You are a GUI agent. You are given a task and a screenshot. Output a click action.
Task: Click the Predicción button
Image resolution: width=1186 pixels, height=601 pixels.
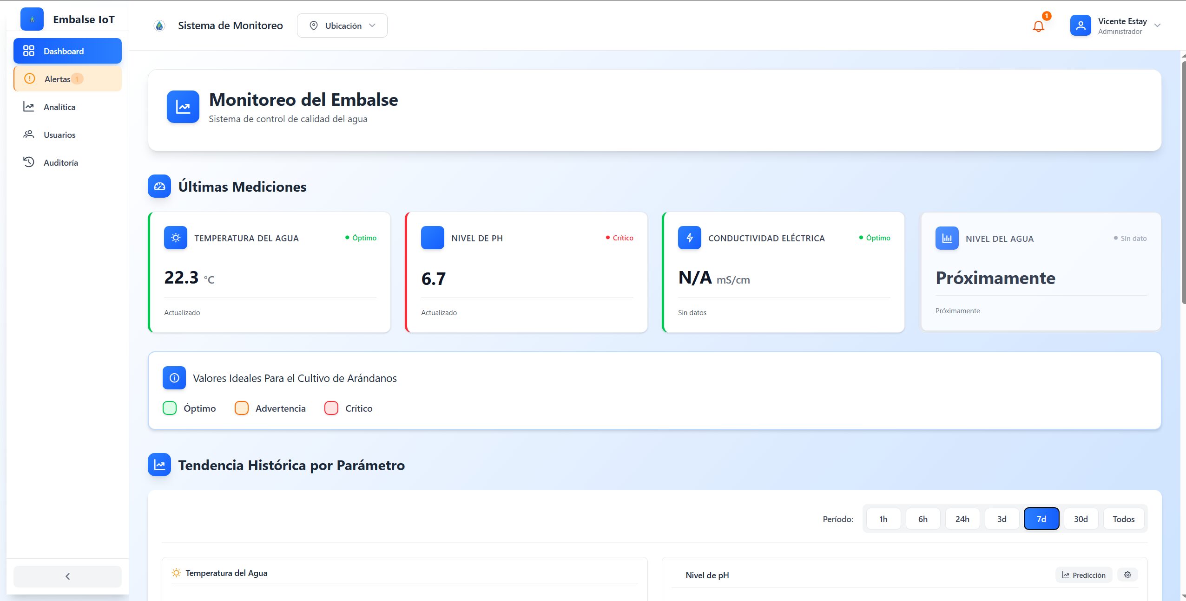[x=1084, y=575]
